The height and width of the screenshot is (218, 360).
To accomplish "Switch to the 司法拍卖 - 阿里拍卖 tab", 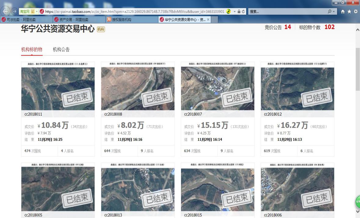I will tap(26, 20).
